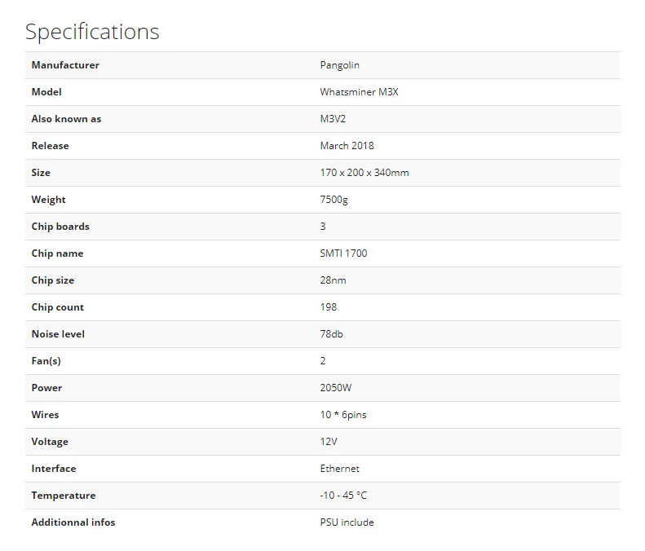The height and width of the screenshot is (551, 645).
Task: Click the M3V2 alias value
Action: [333, 119]
